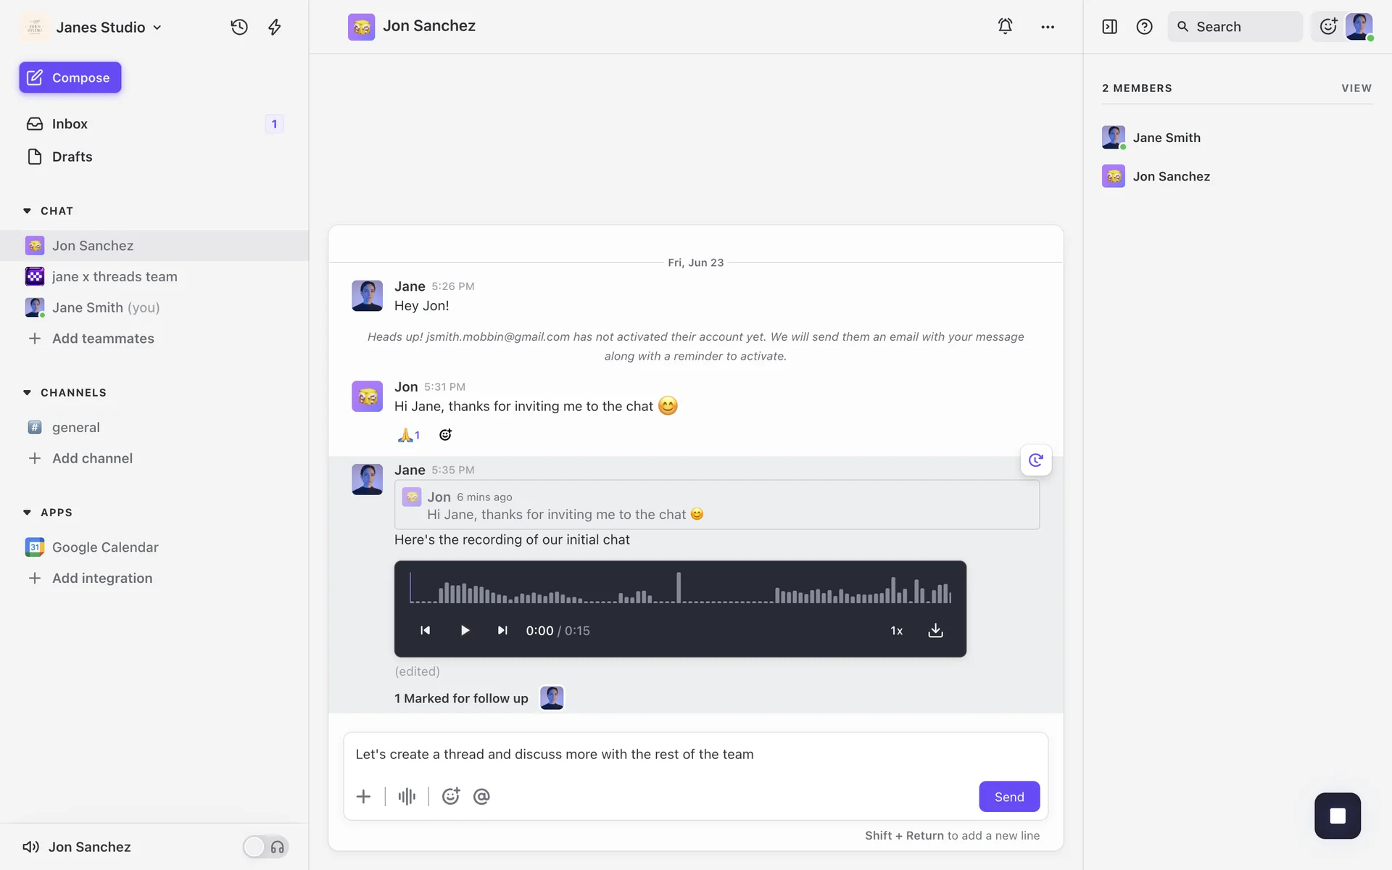Viewport: 1392px width, 870px height.
Task: Open the help question mark icon
Action: [x=1144, y=27]
